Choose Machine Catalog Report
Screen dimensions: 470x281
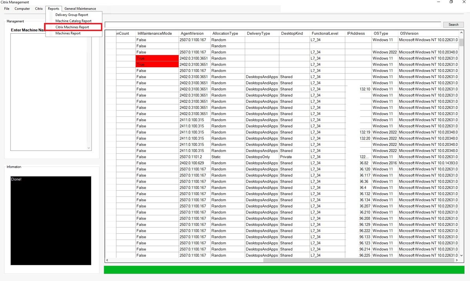tap(74, 21)
